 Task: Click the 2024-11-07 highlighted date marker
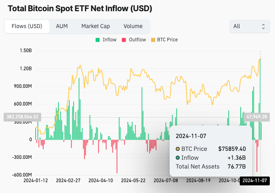coord(255,181)
